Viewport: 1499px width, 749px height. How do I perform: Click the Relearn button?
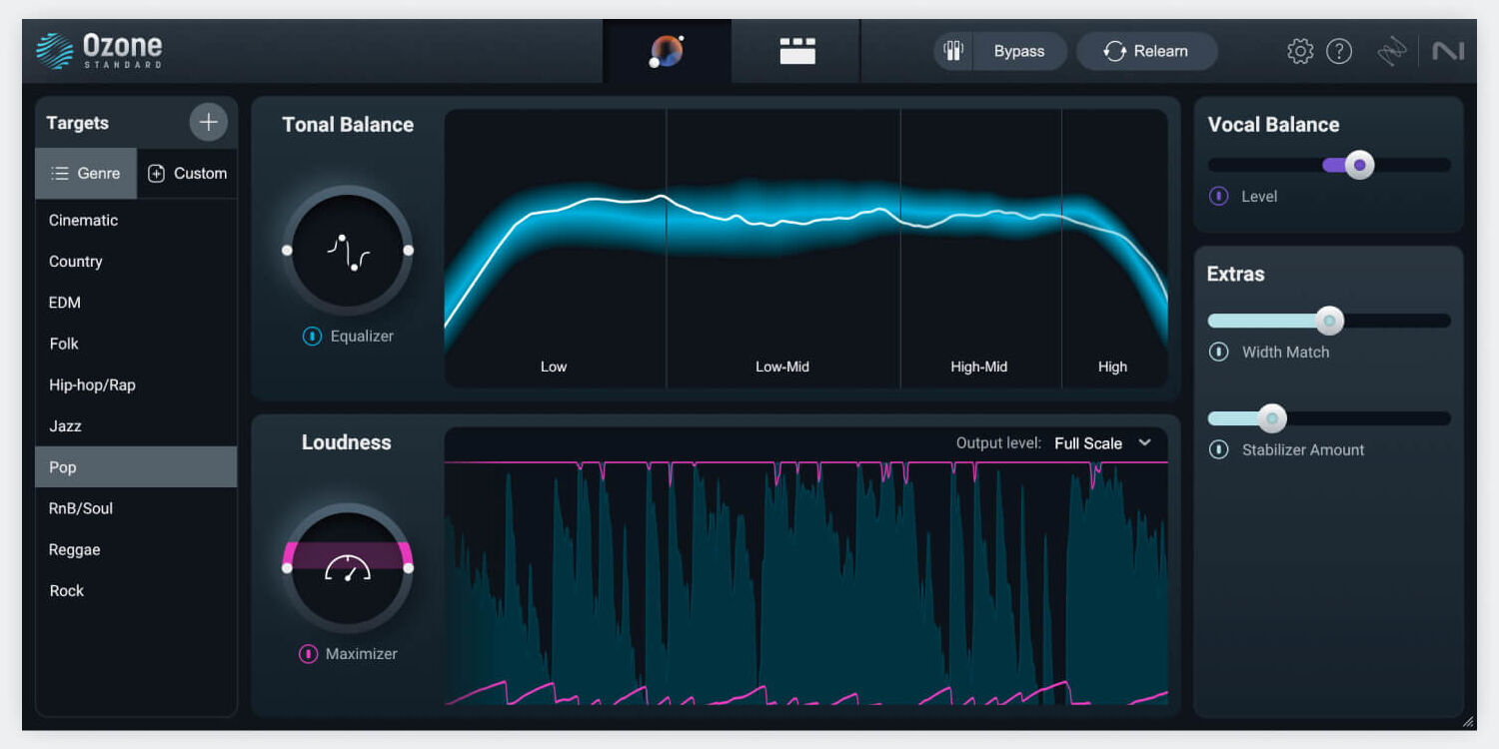click(1146, 51)
